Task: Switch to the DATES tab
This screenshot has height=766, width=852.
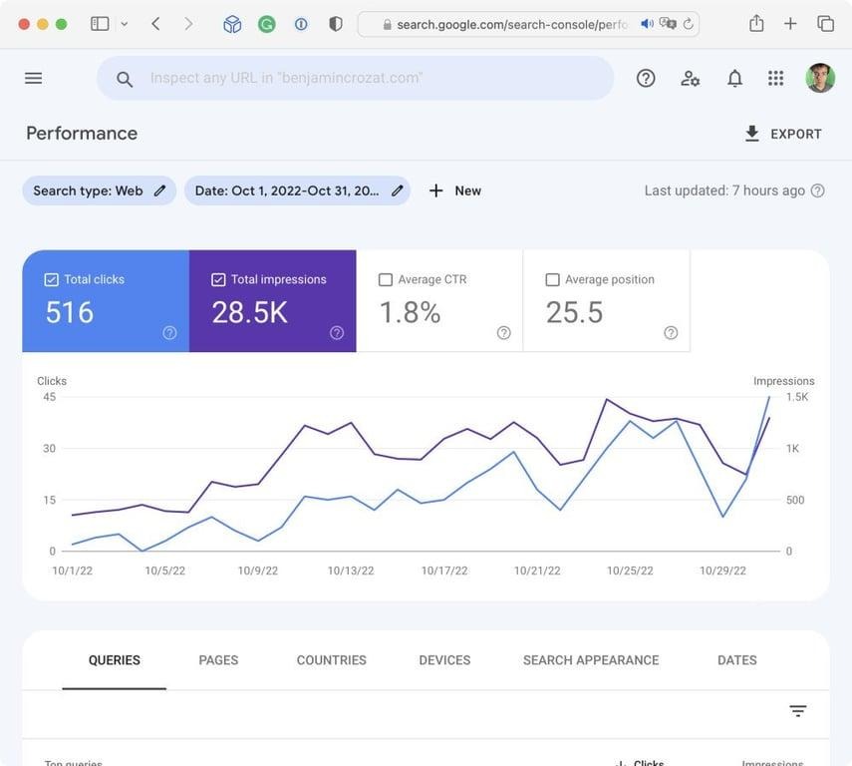Action: [736, 660]
